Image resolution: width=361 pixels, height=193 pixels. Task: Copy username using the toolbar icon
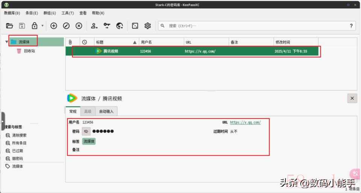94,26
